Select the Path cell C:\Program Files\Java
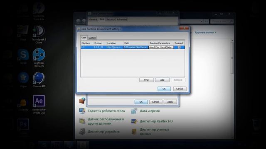 click(136, 47)
